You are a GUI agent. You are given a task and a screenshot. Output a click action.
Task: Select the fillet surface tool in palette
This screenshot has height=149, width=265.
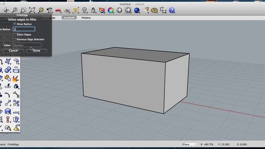pos(16,62)
